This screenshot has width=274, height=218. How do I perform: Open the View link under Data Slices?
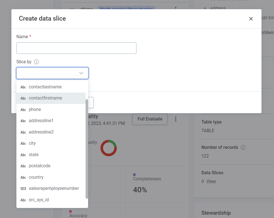[211, 181]
